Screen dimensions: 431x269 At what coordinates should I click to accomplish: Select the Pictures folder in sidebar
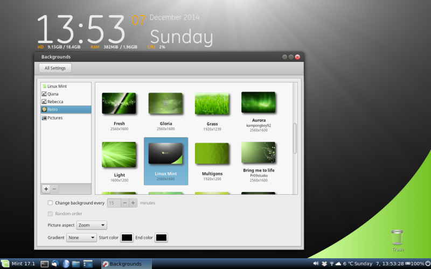pyautogui.click(x=55, y=118)
